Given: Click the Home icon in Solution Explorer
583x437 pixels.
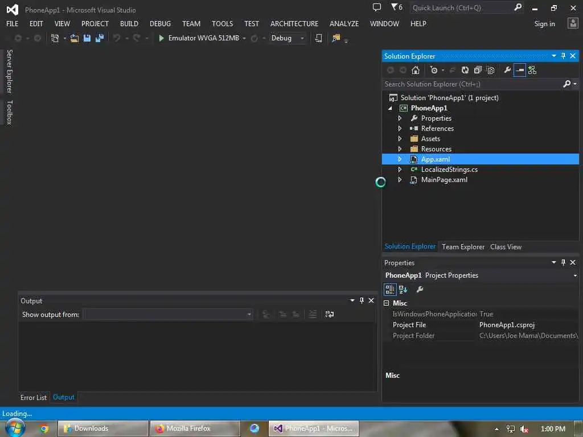Looking at the screenshot, I should [x=416, y=70].
